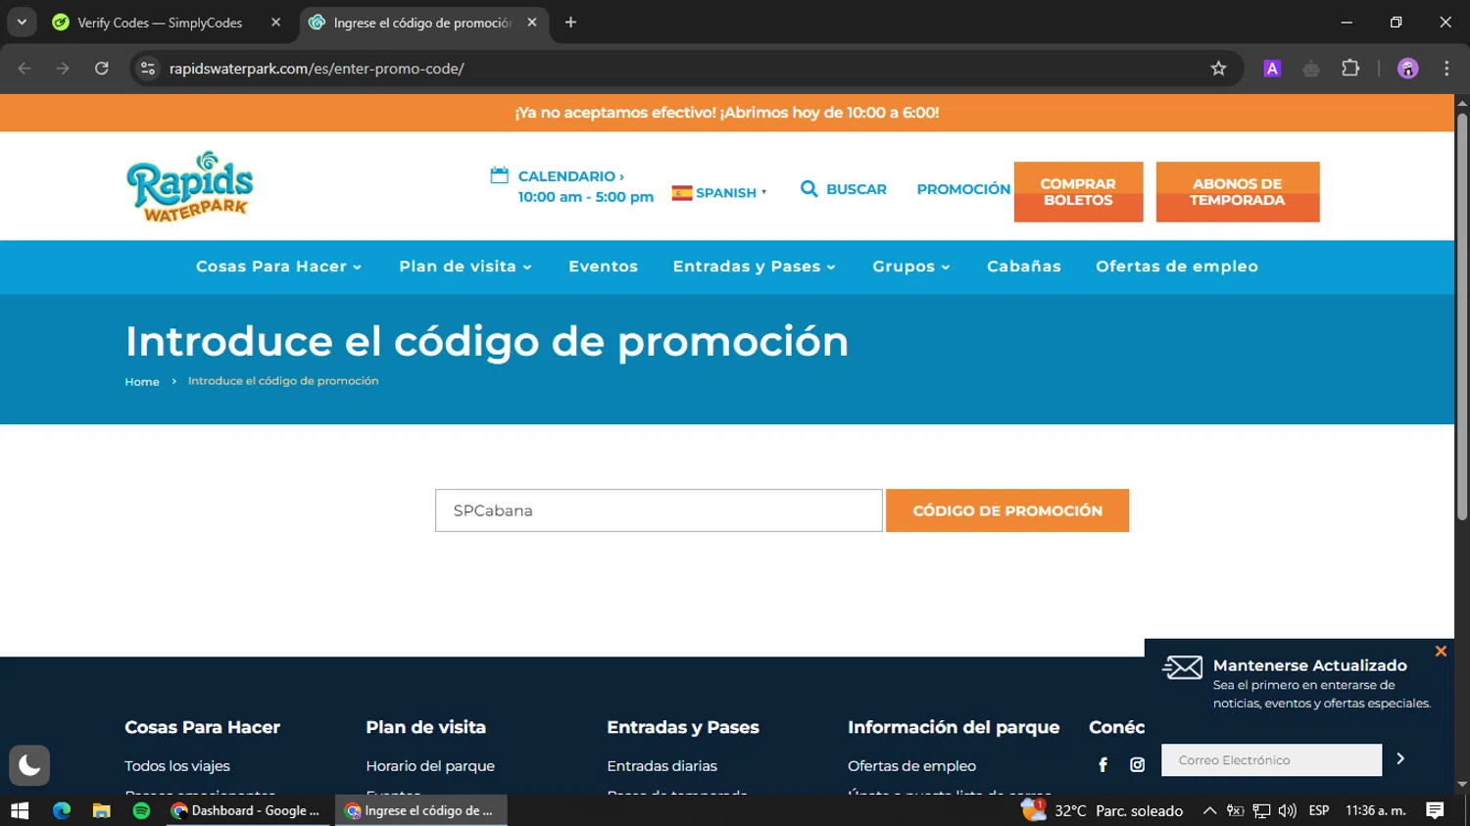
Task: Open the Chrome profile avatar
Action: click(x=1407, y=69)
